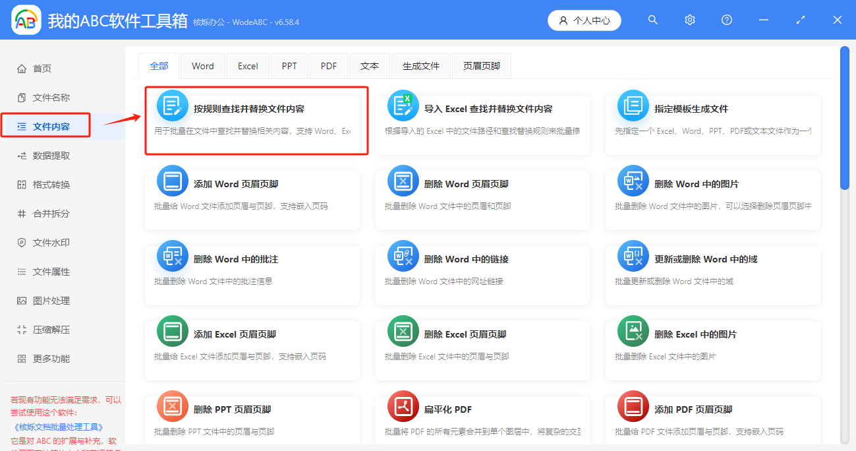
Task: Open 个人中心 from the top bar
Action: coord(584,20)
